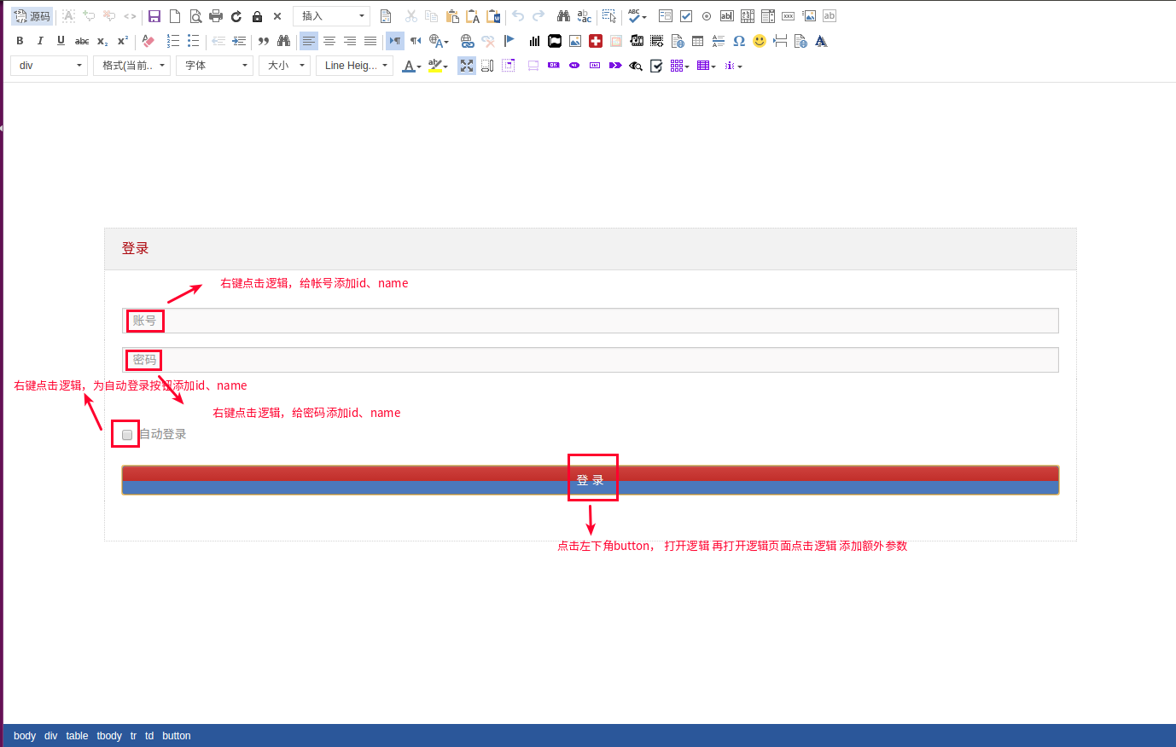Toggle bold formatting
1176x747 pixels.
point(20,41)
